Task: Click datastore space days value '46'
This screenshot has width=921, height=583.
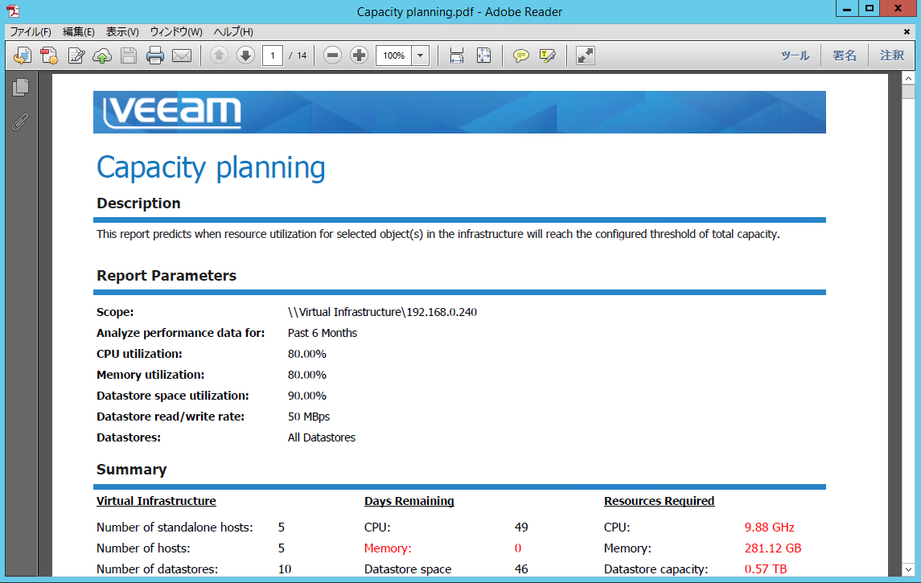Action: click(521, 569)
